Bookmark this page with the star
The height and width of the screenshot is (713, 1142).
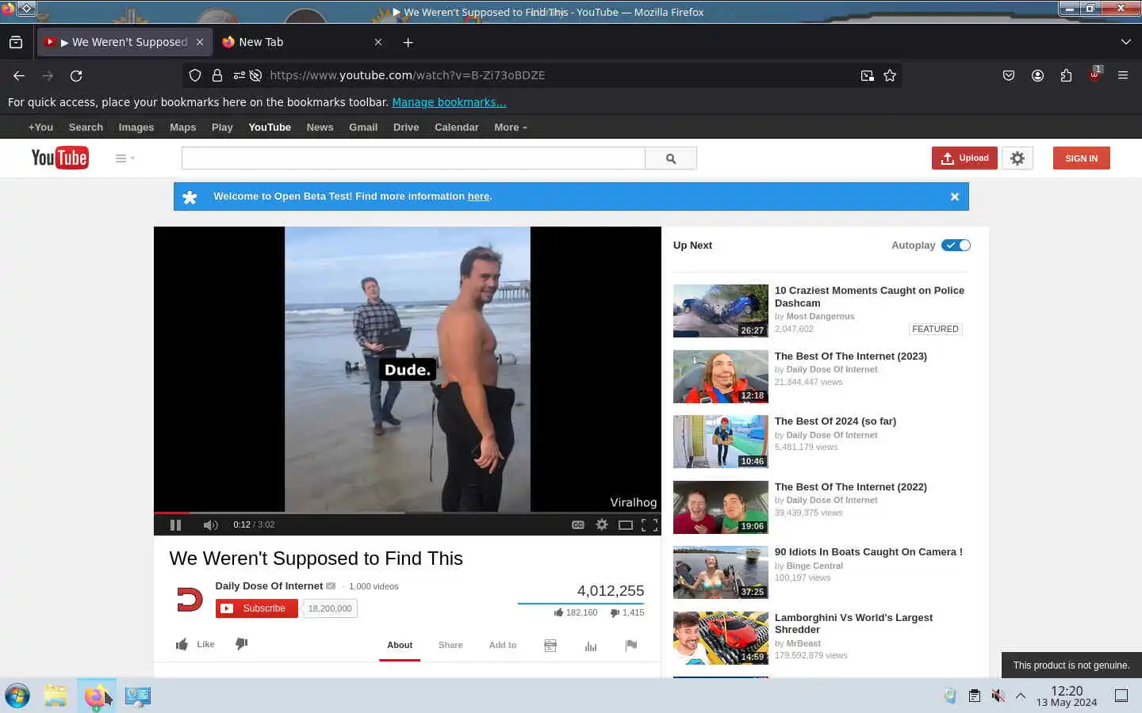[890, 75]
